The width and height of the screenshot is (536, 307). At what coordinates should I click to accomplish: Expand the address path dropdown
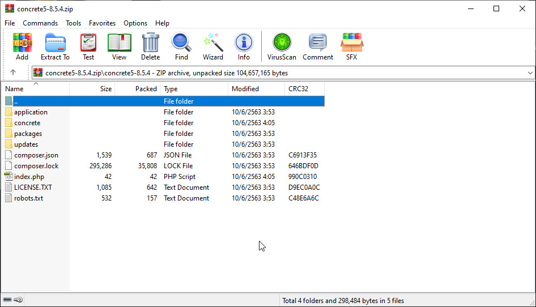pos(530,73)
